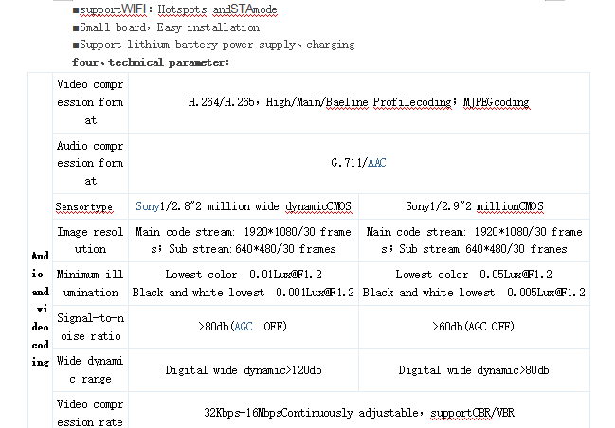The width and height of the screenshot is (615, 428).
Task: Click the "Video compression rate" label cell
Action: (x=90, y=414)
